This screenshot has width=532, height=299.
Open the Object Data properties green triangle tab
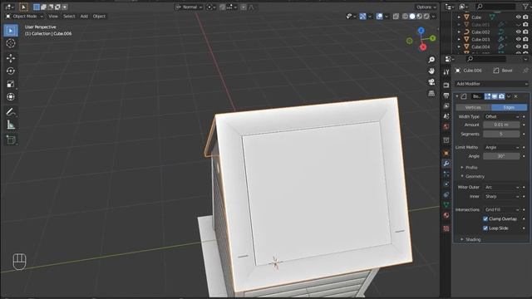click(446, 205)
